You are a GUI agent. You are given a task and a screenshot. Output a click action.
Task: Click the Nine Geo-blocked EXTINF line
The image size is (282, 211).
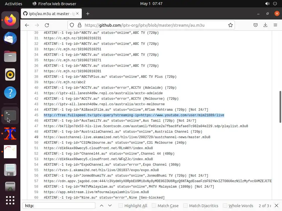coord(104,198)
